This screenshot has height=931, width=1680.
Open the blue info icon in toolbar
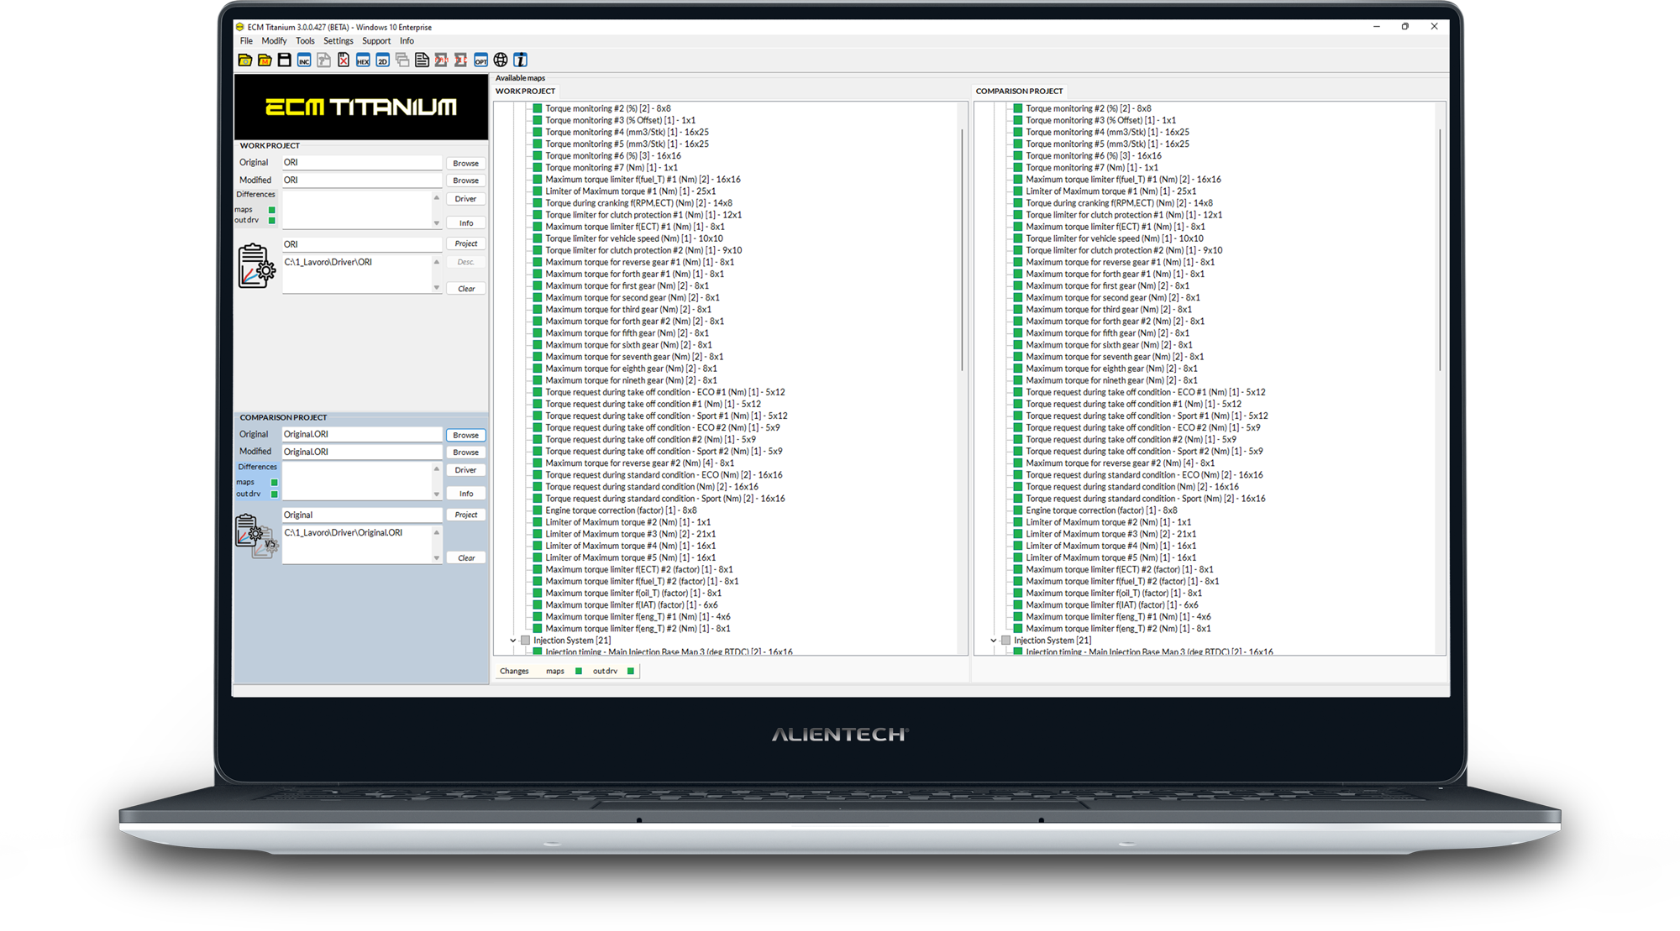coord(521,60)
